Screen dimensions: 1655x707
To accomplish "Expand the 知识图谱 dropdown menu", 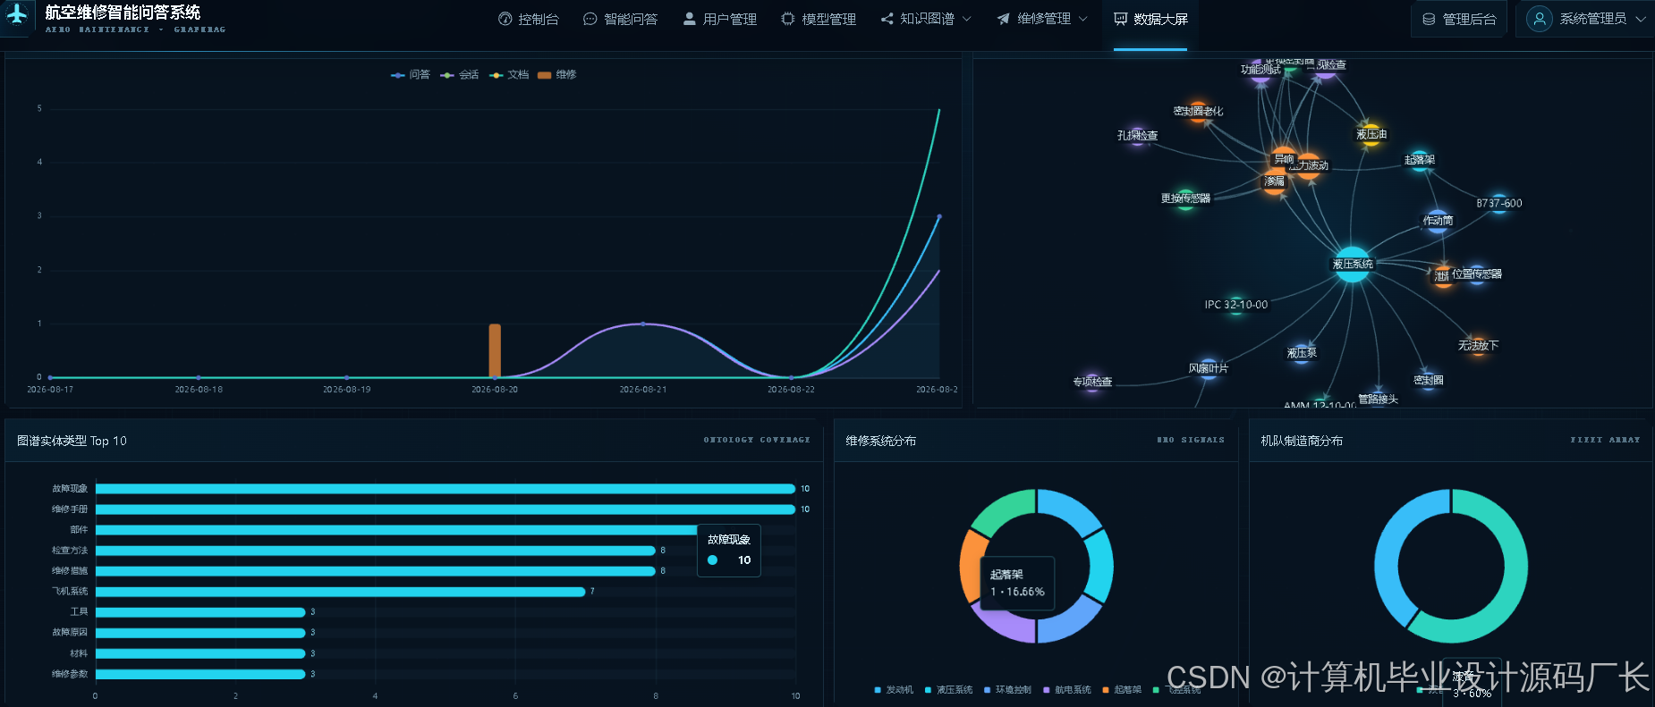I will point(926,19).
